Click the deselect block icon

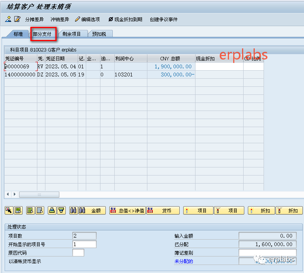[40, 210]
